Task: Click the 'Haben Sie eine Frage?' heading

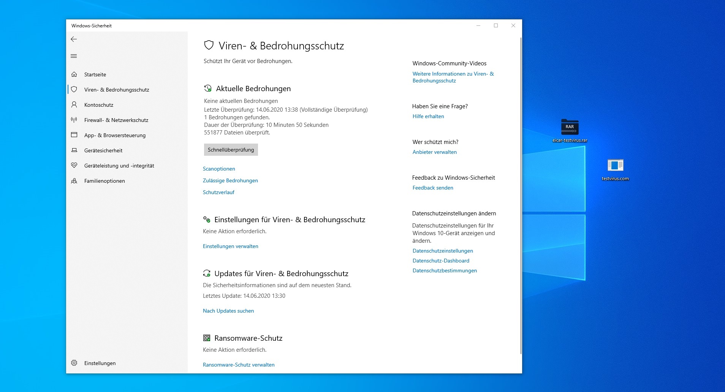Action: tap(440, 106)
